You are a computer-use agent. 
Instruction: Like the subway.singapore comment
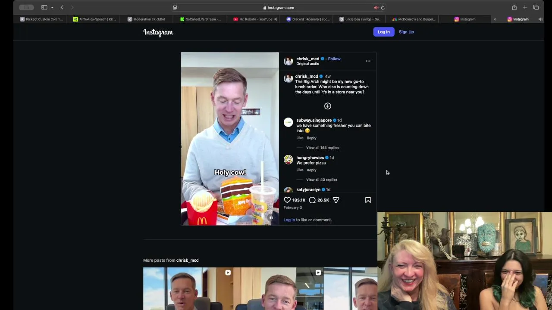300,138
